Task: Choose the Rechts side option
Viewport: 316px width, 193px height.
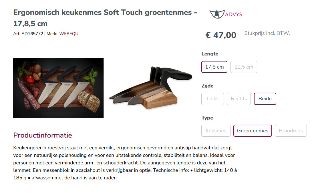Action: point(239,99)
